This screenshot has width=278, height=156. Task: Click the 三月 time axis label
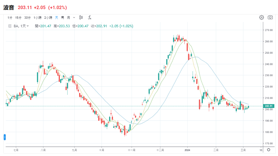point(243,150)
